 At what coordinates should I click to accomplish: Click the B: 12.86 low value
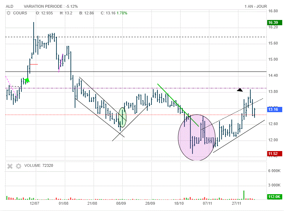coord(87,13)
